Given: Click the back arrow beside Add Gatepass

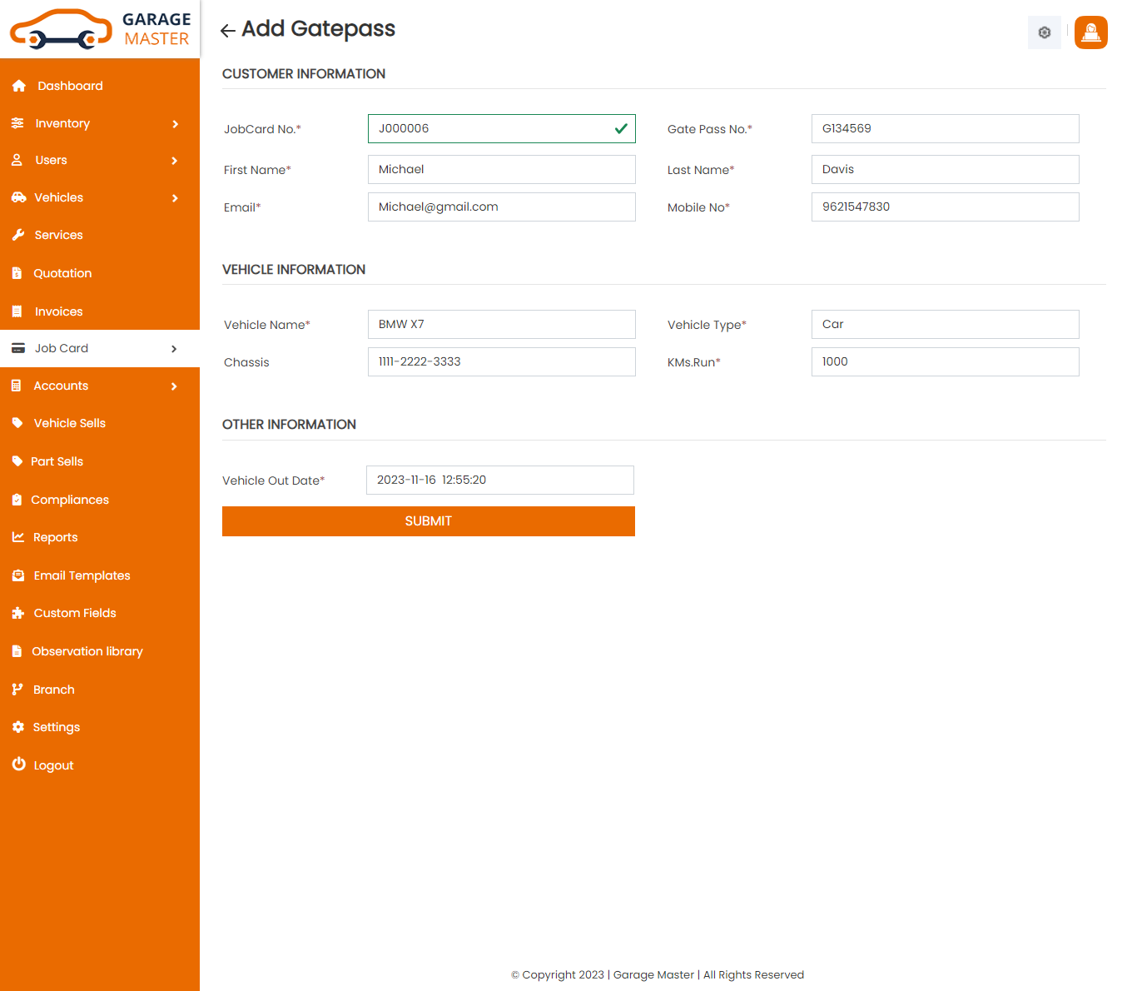Looking at the screenshot, I should tap(227, 31).
